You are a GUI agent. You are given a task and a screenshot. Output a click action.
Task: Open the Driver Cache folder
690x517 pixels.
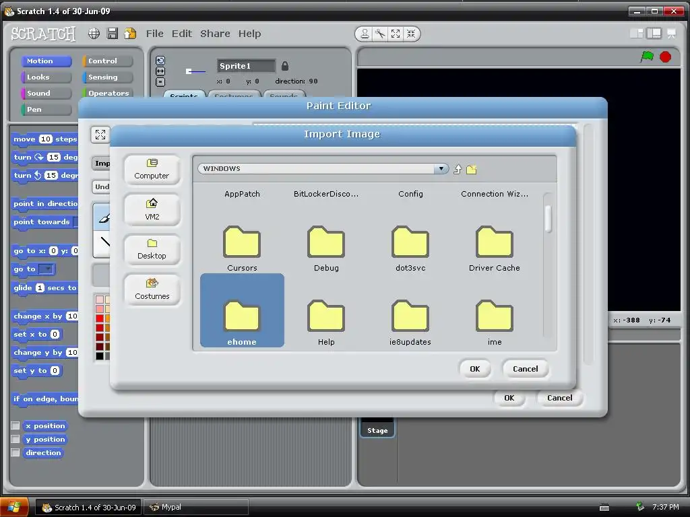tap(494, 248)
